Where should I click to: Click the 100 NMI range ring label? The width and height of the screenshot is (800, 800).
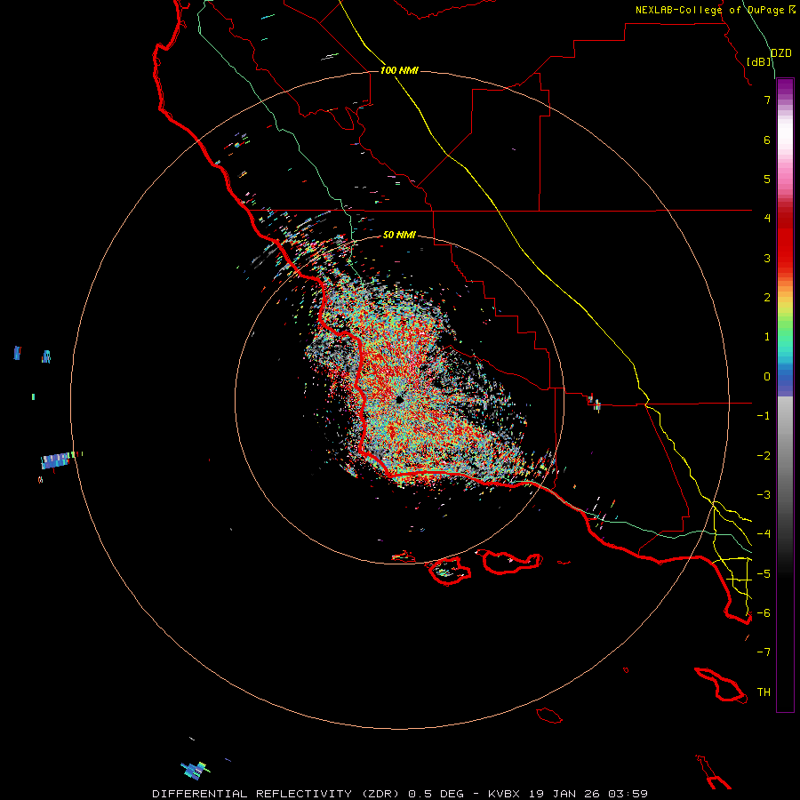(x=399, y=70)
